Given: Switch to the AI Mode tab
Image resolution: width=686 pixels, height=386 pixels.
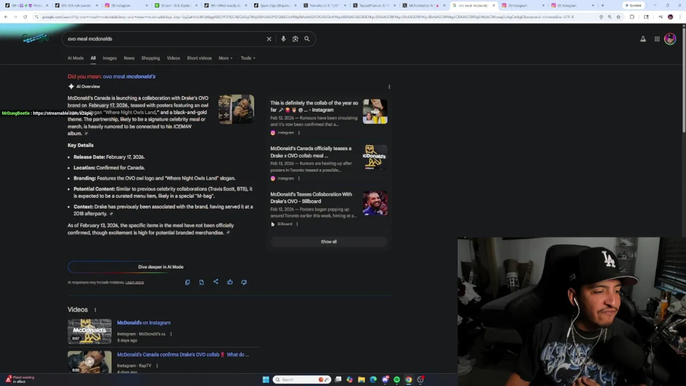Looking at the screenshot, I should [x=76, y=58].
